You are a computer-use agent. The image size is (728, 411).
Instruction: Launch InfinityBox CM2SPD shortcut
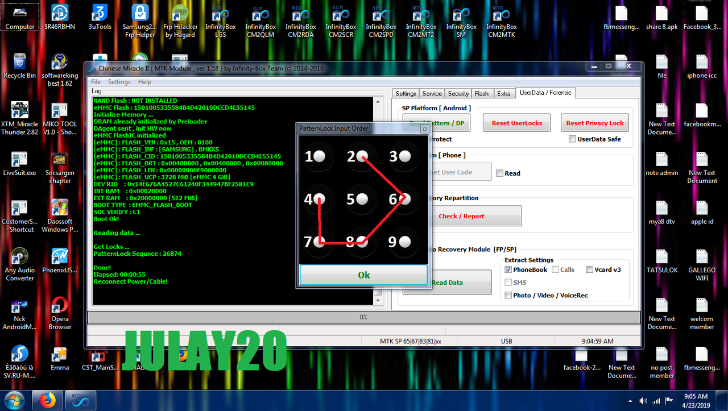(x=381, y=20)
